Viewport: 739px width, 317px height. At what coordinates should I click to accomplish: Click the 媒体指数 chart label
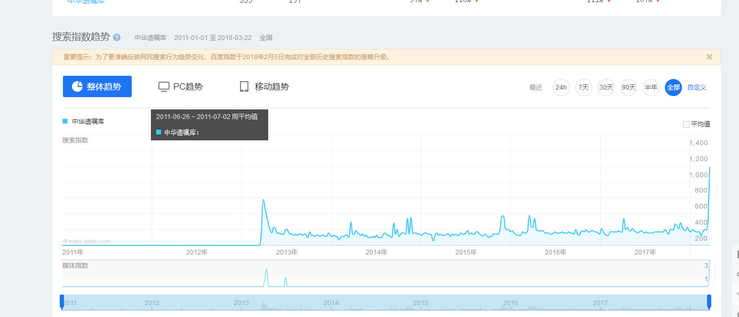coord(75,266)
